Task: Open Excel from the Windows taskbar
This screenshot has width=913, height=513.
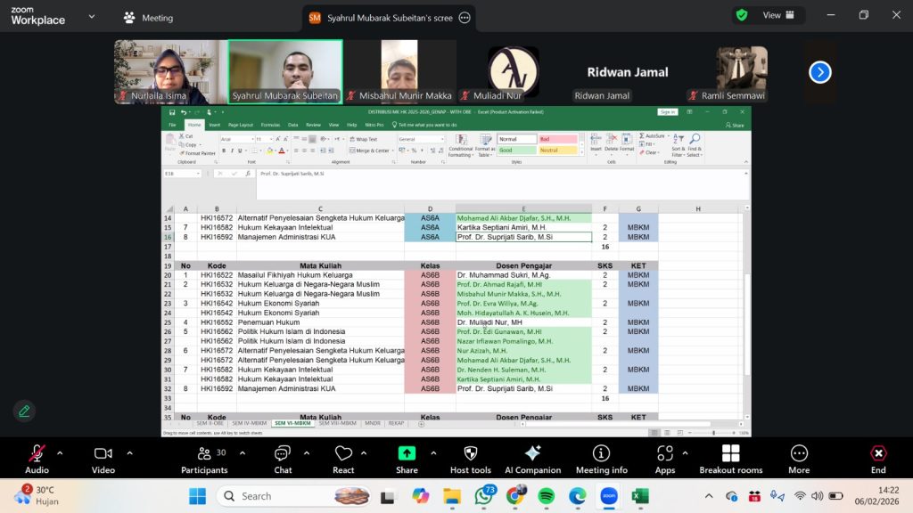Action: pos(639,496)
